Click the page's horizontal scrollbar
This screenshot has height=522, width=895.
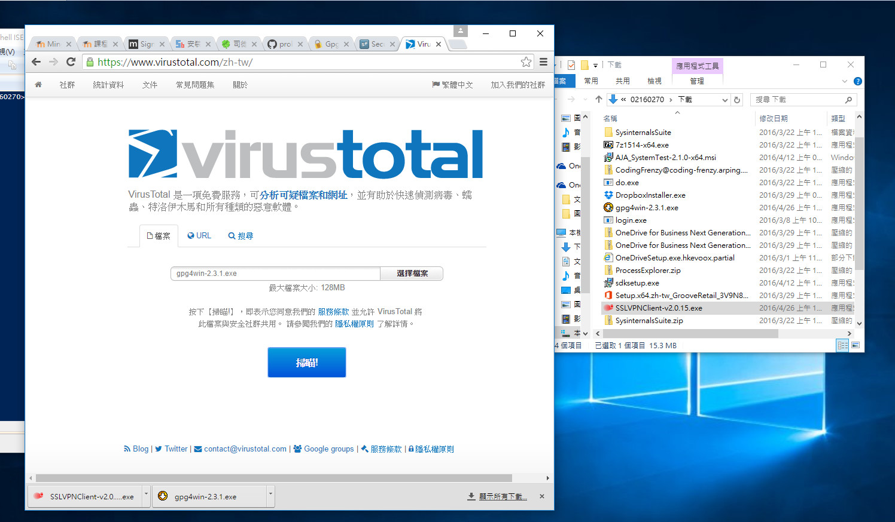pos(274,478)
